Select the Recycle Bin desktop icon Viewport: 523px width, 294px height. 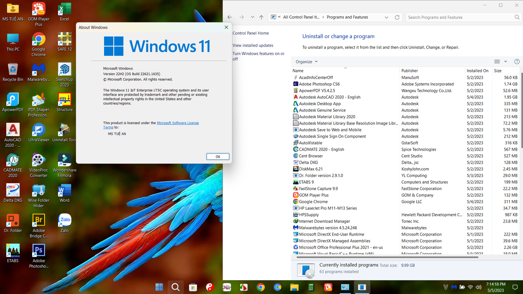pos(13,72)
